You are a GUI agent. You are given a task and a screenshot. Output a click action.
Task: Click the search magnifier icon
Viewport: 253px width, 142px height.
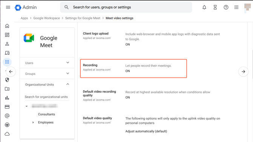66,7
